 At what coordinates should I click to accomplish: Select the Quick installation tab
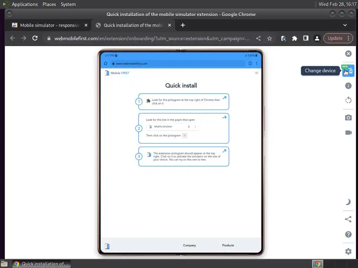pos(133,25)
